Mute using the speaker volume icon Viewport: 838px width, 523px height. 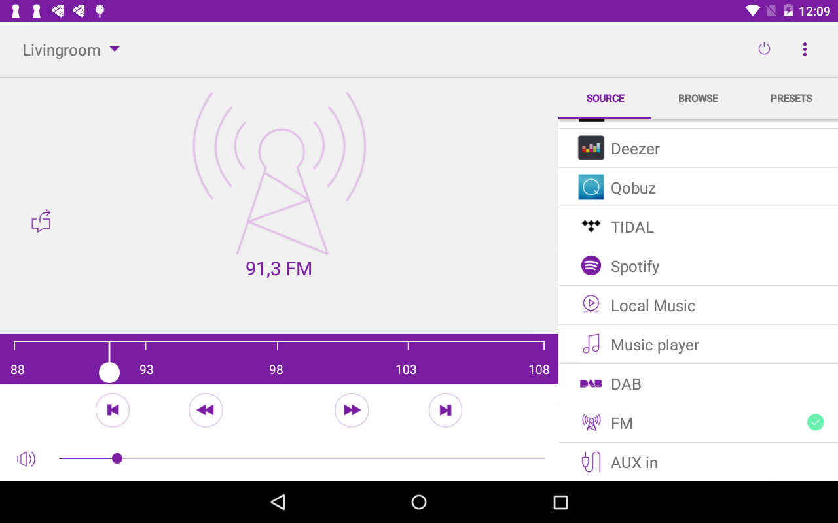coord(26,459)
